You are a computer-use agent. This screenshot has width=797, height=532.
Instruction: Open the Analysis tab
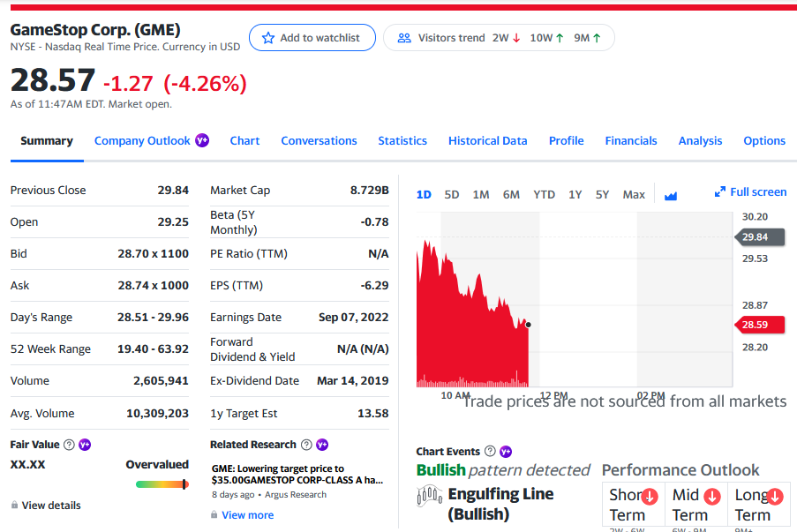click(x=700, y=141)
